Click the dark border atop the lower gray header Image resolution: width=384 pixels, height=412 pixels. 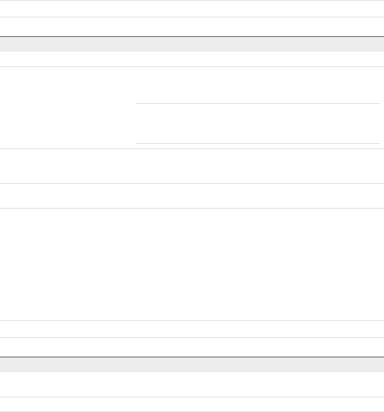click(192, 357)
